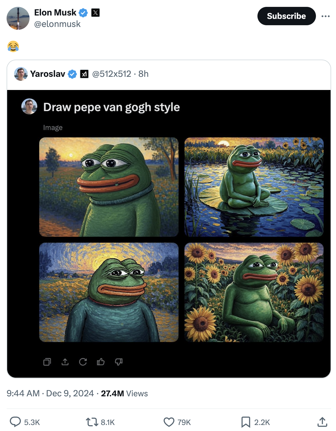The image size is (336, 431).
Task: Open the three-dot more options menu
Action: [325, 16]
